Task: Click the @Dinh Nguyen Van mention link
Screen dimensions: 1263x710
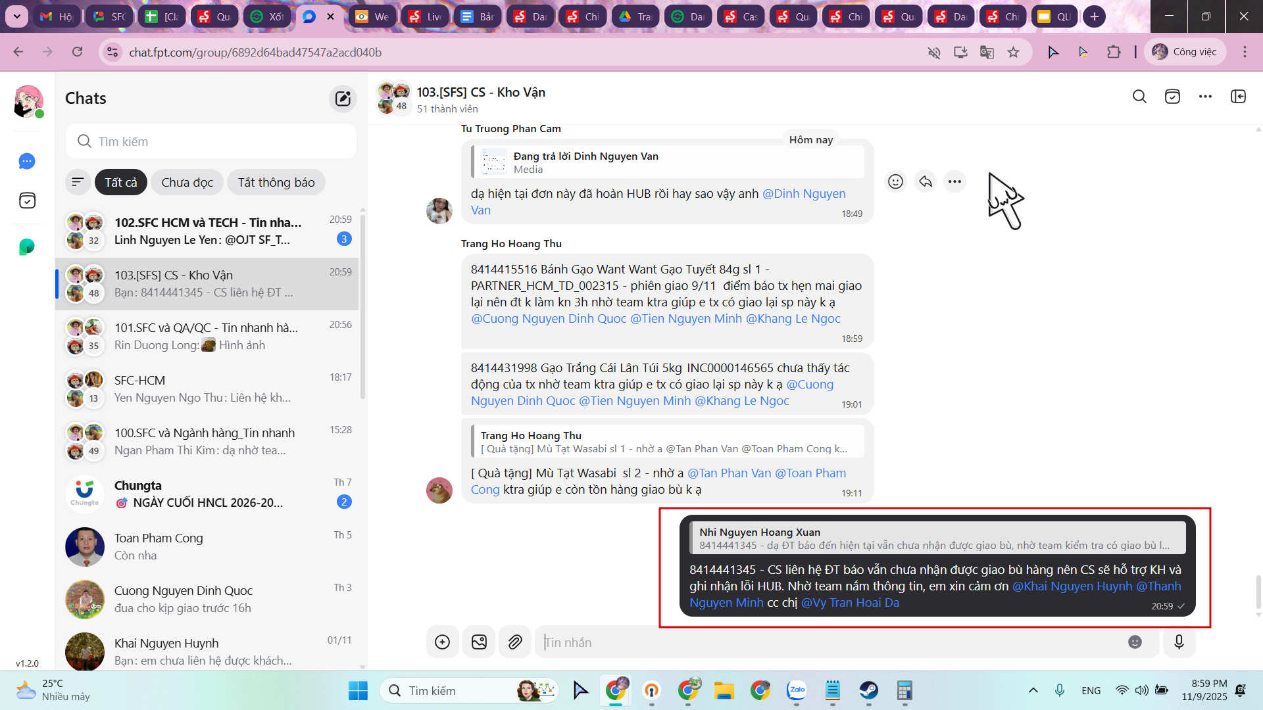Action: tap(803, 194)
